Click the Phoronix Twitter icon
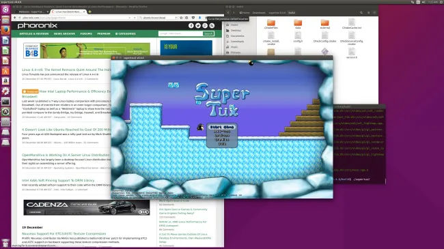444x249 pixels. pyautogui.click(x=198, y=26)
